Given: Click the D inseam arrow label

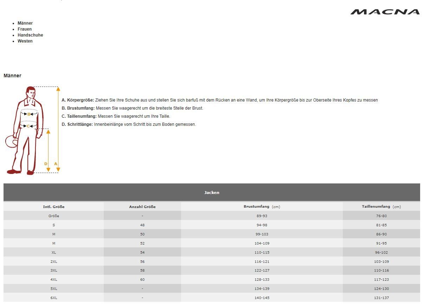Looking at the screenshot, I should pos(46,164).
